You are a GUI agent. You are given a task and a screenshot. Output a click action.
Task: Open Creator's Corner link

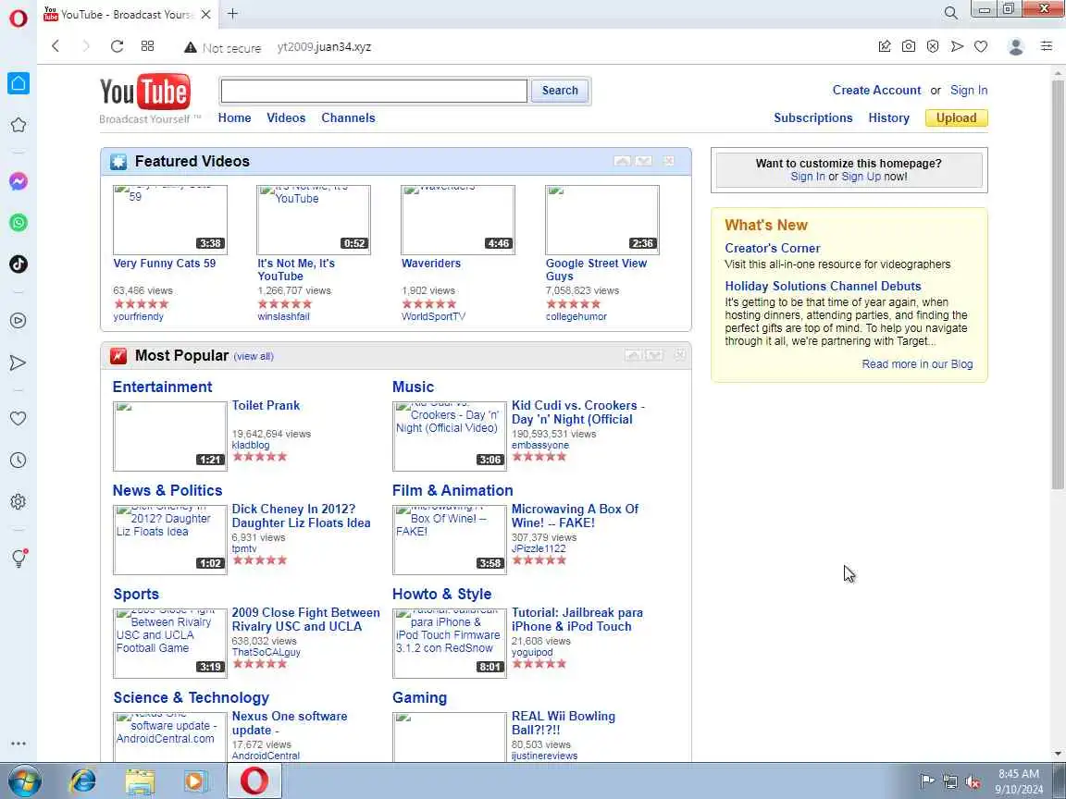pos(773,248)
